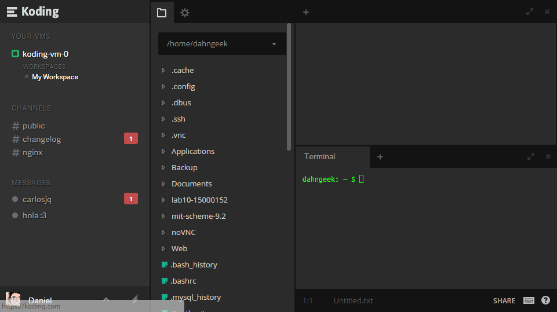Expand the .ssh folder
The height and width of the screenshot is (312, 557).
(163, 119)
